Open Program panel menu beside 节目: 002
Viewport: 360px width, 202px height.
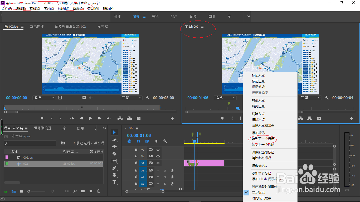tap(202, 27)
